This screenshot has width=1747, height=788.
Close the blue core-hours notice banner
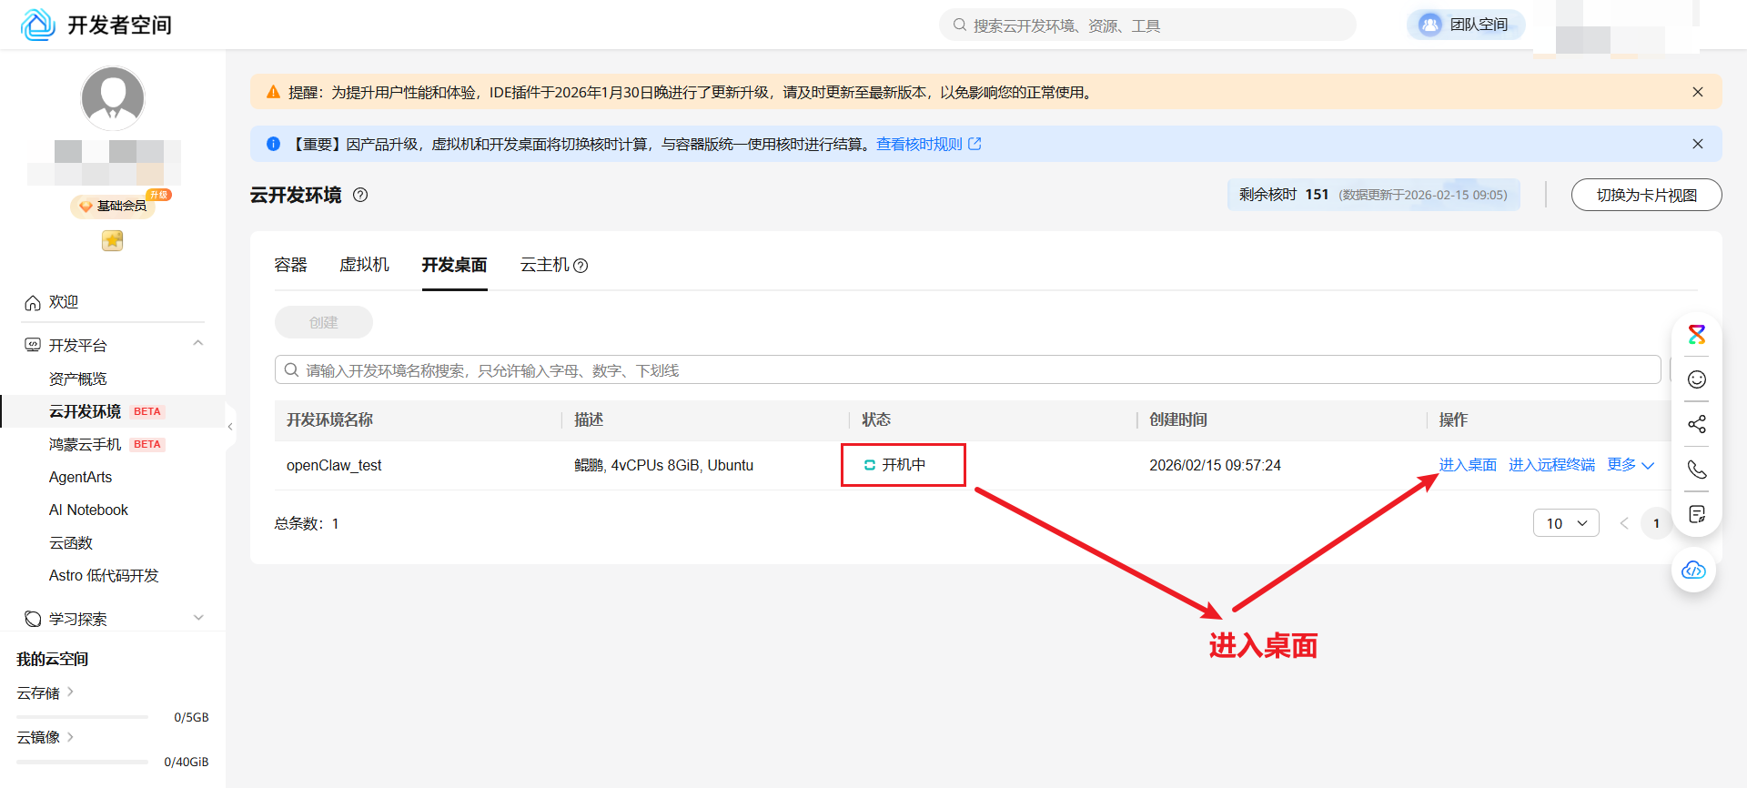click(1697, 144)
